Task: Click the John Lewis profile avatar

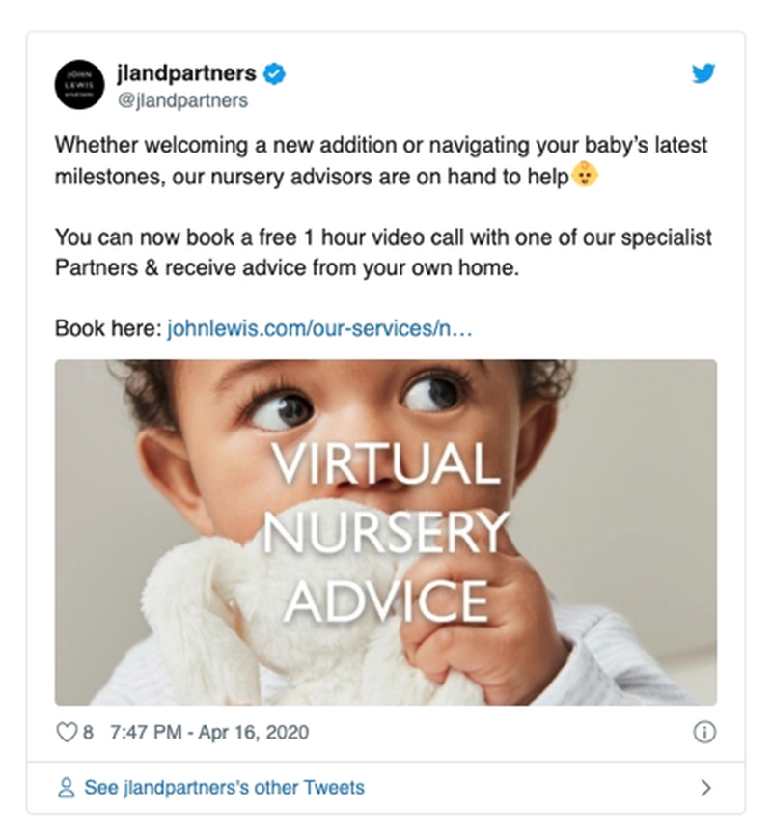Action: (x=79, y=84)
